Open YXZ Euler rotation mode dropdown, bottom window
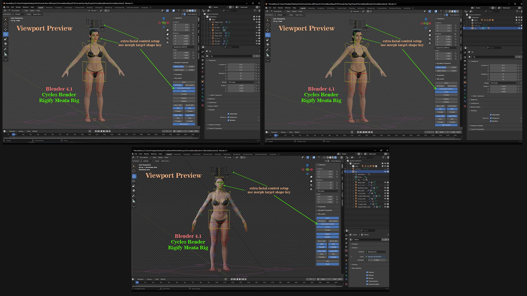Screen dimensions: 527x296 tap(327, 191)
